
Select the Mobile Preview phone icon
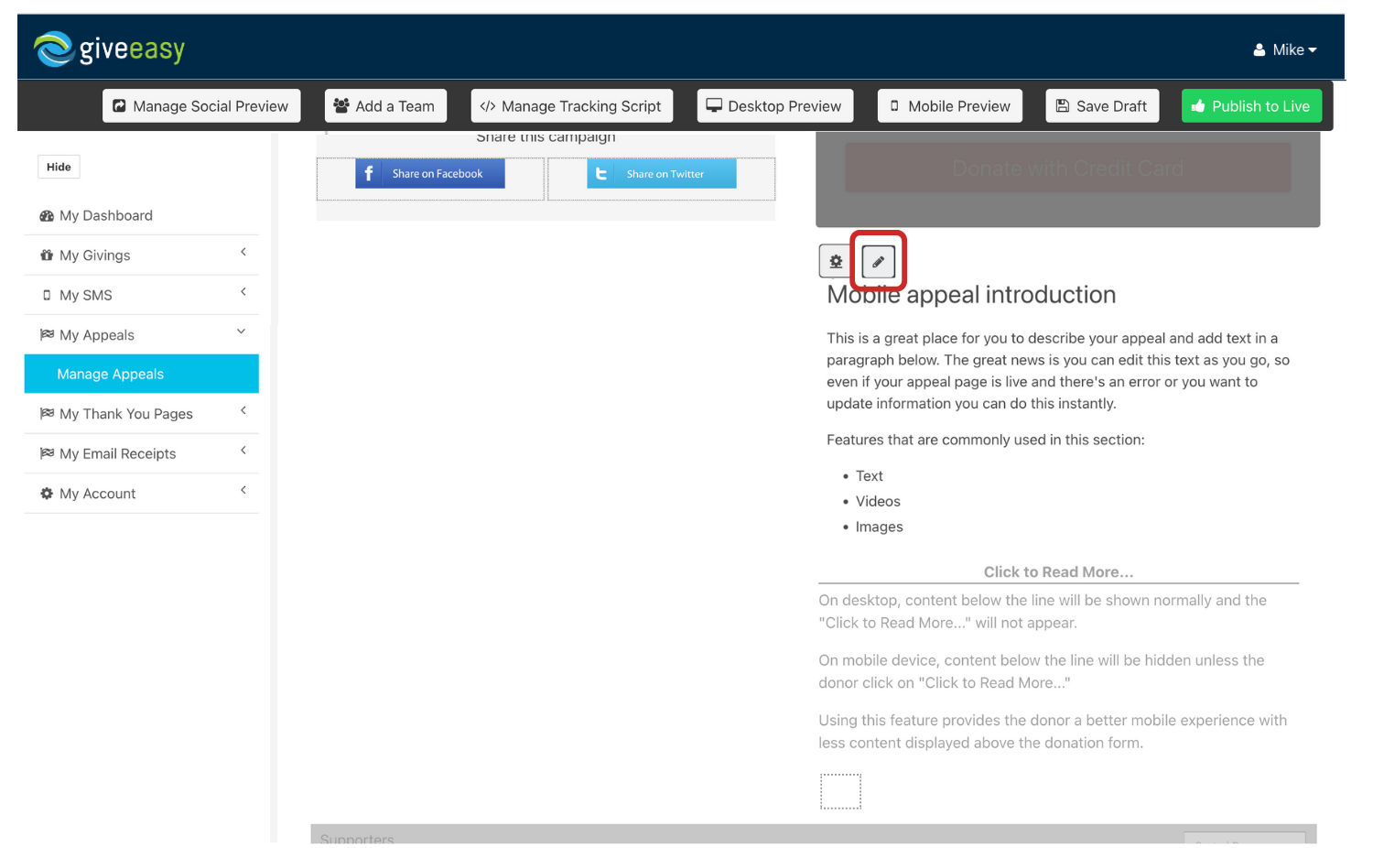894,105
